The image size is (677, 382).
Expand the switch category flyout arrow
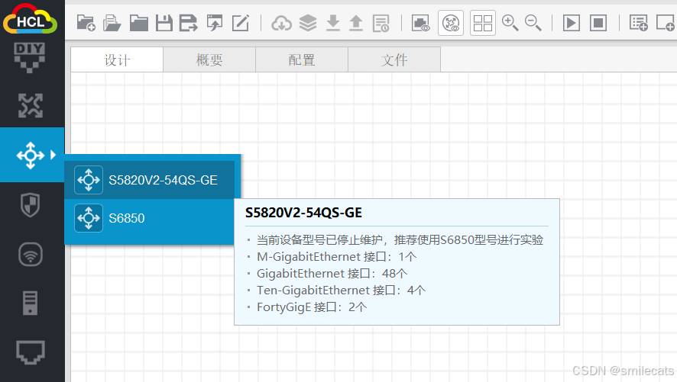click(x=53, y=155)
